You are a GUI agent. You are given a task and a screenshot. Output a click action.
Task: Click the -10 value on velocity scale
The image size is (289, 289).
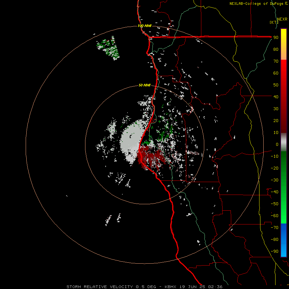(x=275, y=156)
